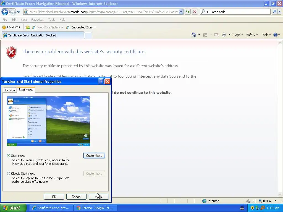Click the Home icon in command bar
283x212 pixels.
coord(194,35)
